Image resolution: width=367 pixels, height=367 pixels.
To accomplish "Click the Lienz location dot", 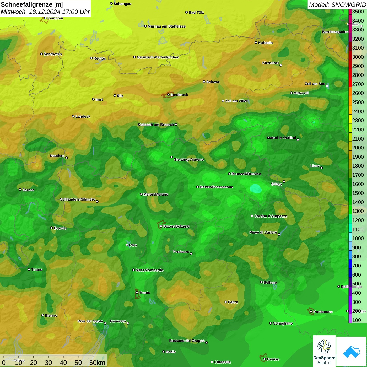I will pos(322,168).
